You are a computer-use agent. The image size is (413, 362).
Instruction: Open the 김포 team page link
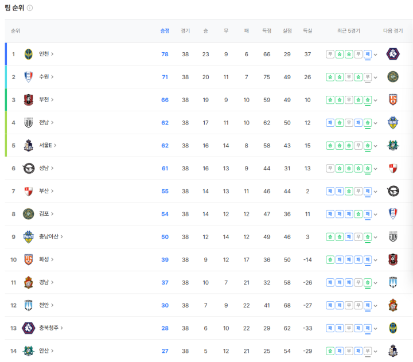tap(46, 214)
